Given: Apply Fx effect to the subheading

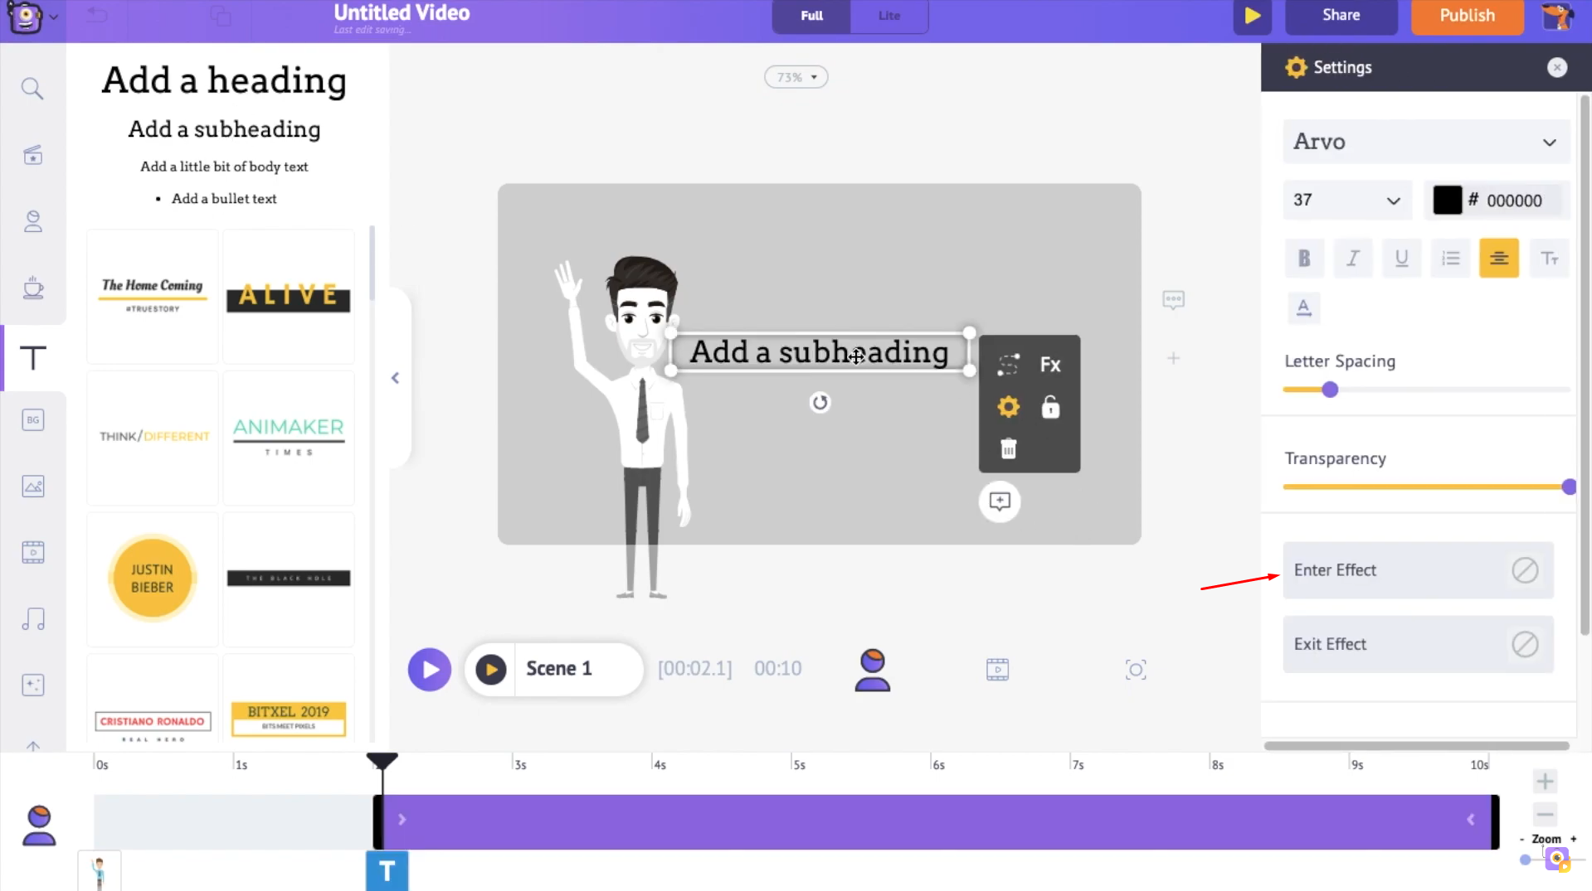Looking at the screenshot, I should click(1049, 364).
